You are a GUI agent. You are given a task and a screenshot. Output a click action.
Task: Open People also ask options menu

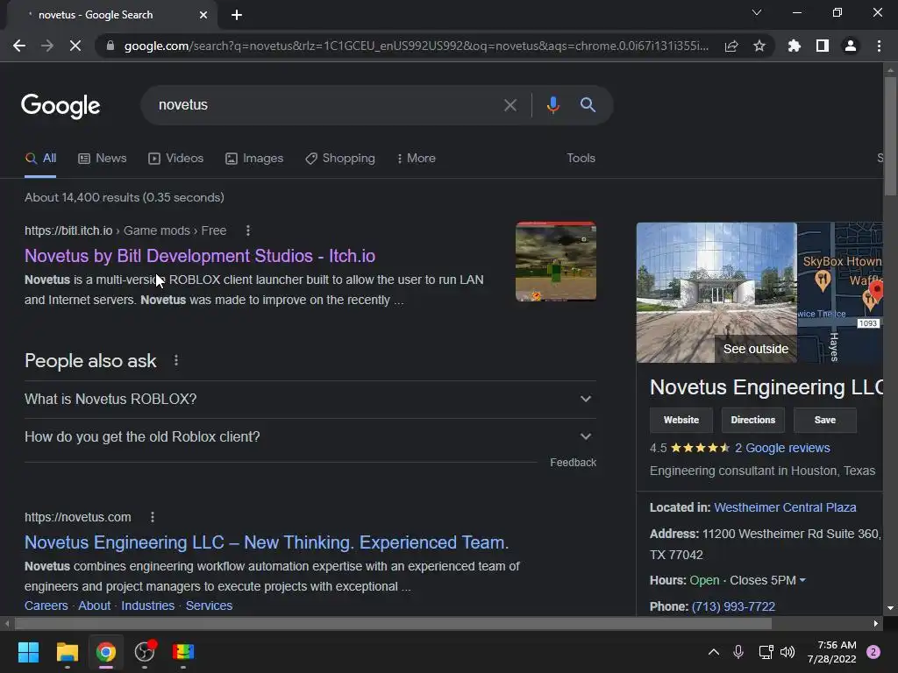coord(175,360)
